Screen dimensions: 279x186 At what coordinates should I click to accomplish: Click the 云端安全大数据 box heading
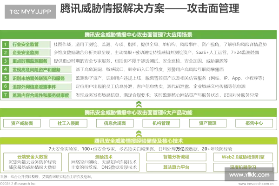(x=33, y=157)
